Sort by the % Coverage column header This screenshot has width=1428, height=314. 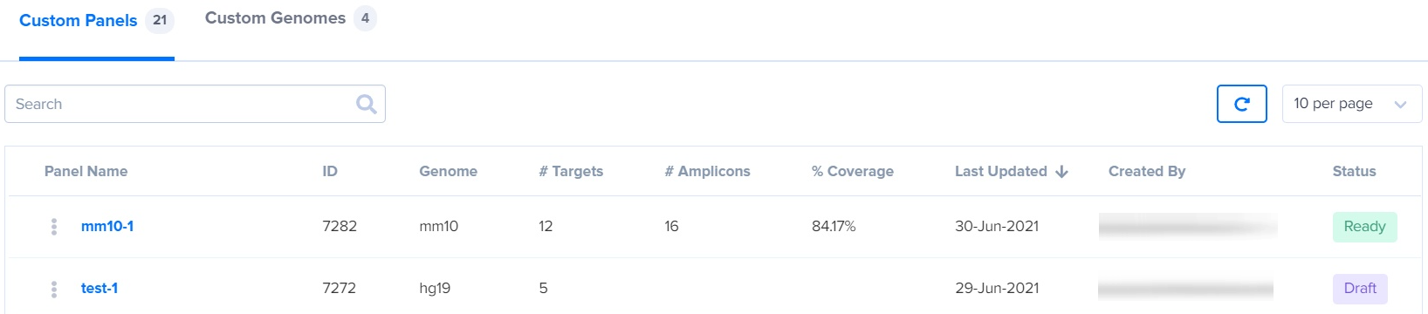pos(852,171)
